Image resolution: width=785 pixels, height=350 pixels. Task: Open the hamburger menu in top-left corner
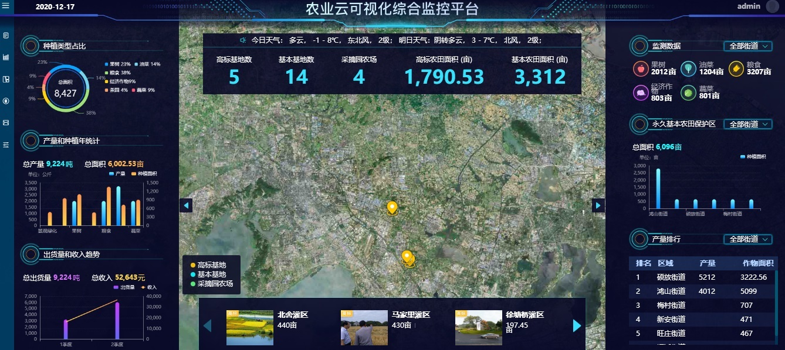tap(6, 6)
